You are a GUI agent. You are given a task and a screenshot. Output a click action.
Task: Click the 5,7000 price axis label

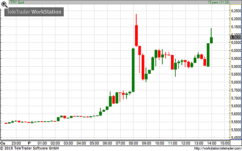pos(236,98)
